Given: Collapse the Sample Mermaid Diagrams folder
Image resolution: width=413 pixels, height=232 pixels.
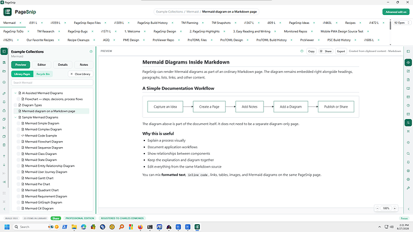Looking at the screenshot, I should pos(16,117).
